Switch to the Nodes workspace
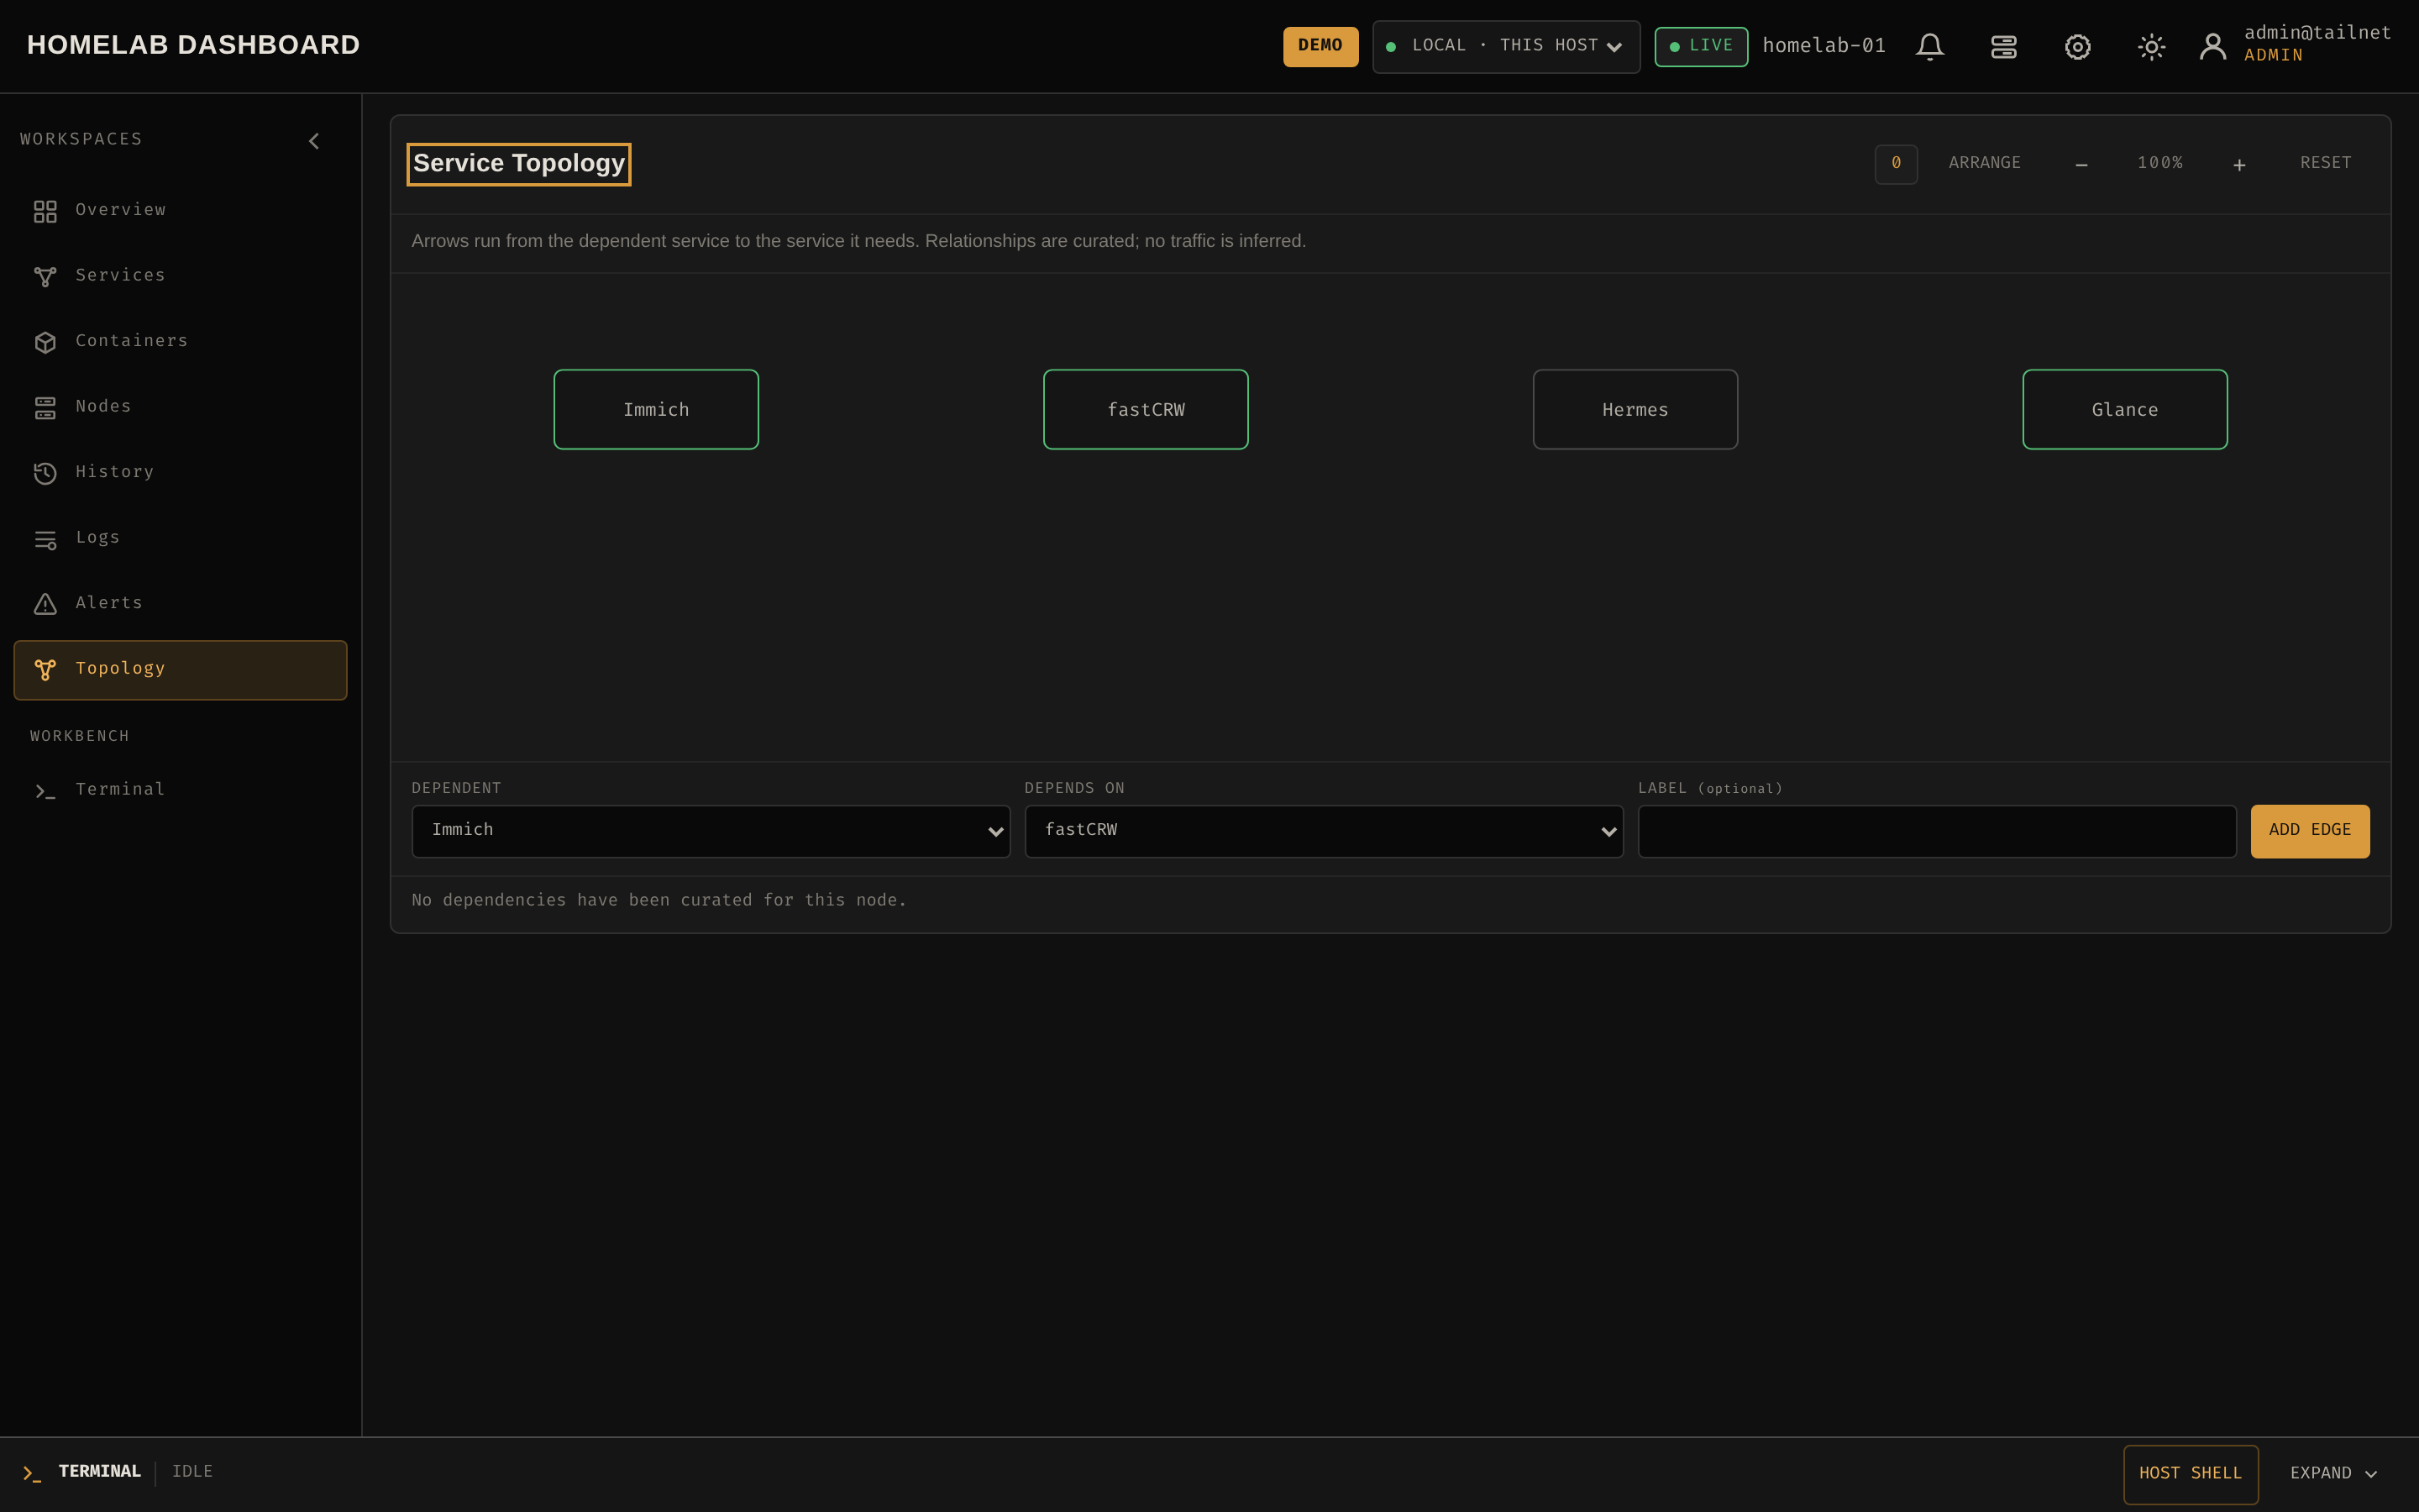The height and width of the screenshot is (1512, 2419). point(180,408)
